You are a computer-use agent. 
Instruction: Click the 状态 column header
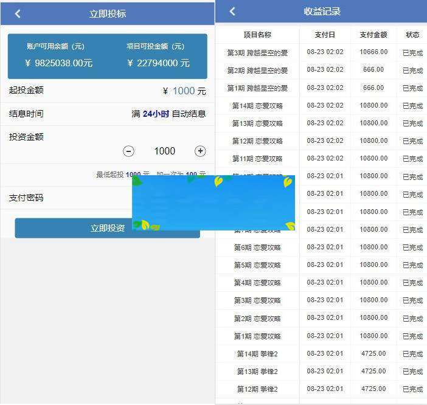click(x=412, y=35)
